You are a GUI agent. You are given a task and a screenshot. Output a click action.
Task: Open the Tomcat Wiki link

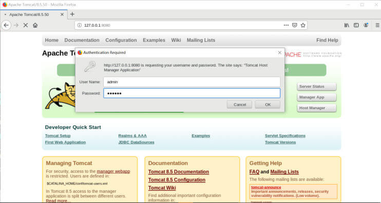point(162,188)
